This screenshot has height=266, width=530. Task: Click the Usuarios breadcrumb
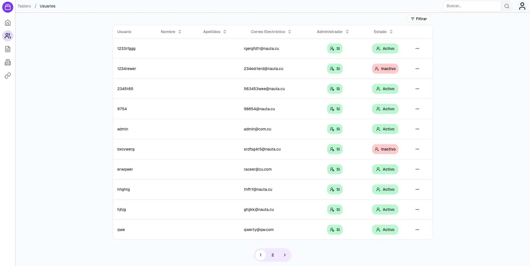tap(47, 6)
